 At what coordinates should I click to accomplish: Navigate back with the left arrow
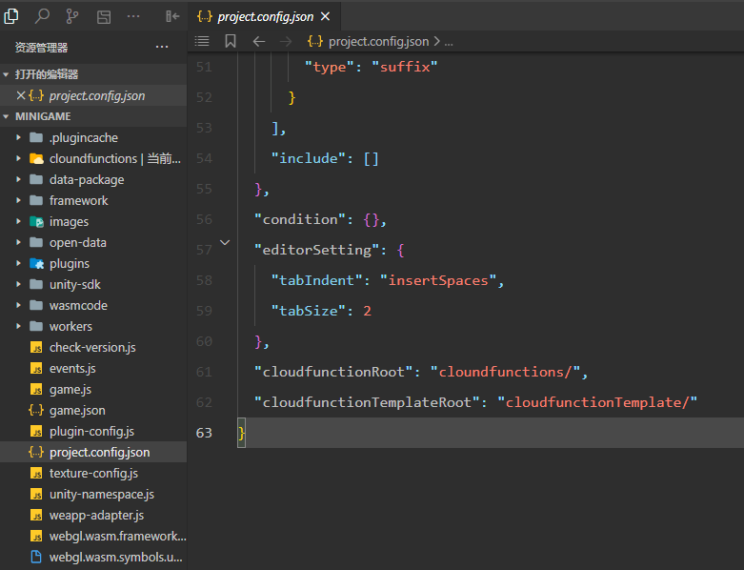pos(258,42)
